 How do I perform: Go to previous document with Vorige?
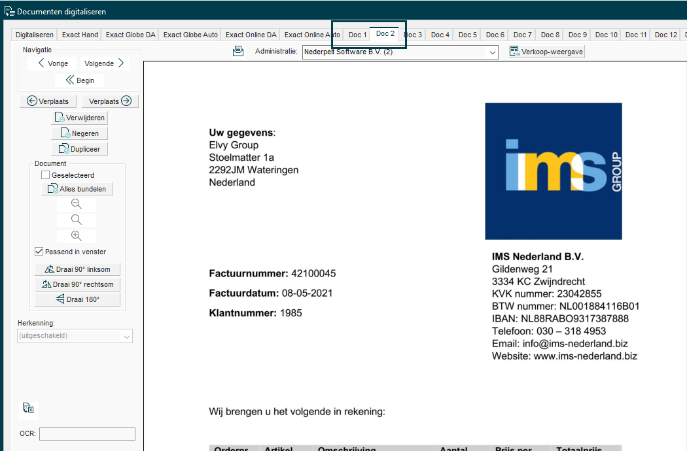(x=52, y=63)
